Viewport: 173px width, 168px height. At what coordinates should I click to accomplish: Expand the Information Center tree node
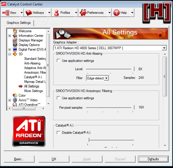(x=9, y=36)
